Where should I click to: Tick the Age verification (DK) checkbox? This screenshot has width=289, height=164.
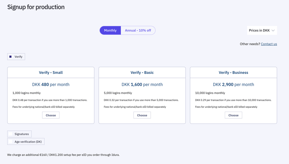click(10, 142)
